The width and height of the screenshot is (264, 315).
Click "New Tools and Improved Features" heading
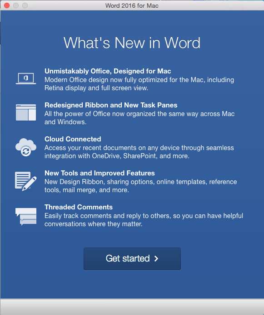click(100, 173)
